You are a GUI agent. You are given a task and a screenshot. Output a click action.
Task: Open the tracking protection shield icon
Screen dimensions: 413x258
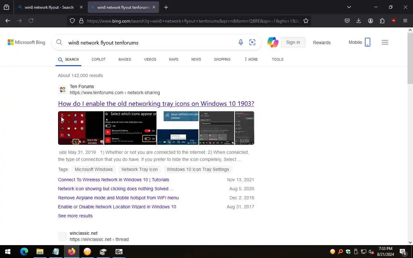72,21
